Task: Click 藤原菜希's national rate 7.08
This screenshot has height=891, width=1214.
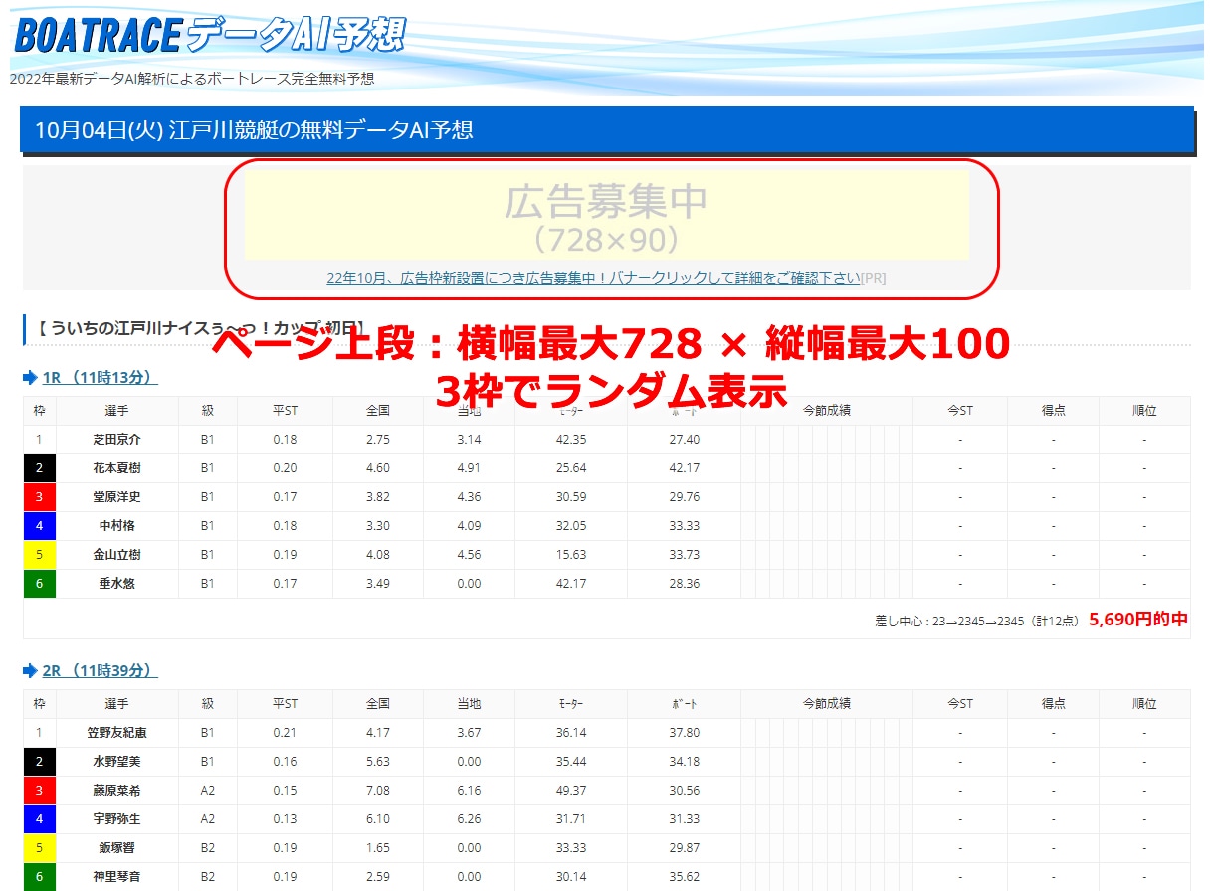Action: tap(377, 790)
